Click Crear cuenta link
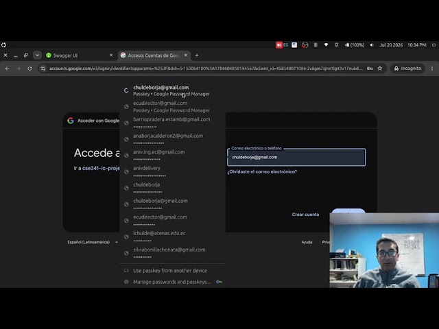 [x=305, y=215]
